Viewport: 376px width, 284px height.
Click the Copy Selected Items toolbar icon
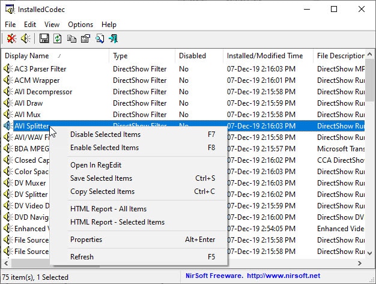pyautogui.click(x=71, y=38)
